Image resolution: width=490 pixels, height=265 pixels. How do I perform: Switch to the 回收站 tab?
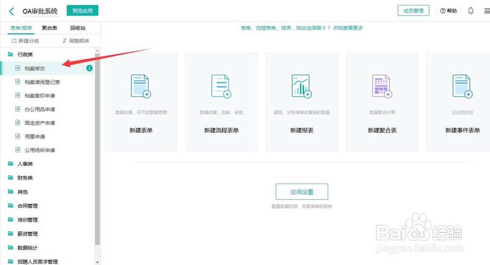coord(78,28)
